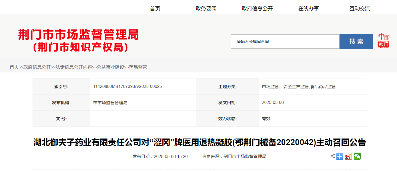Image resolution: width=397 pixels, height=172 pixels.
Task: Select index number 11420800MB1767393A/2025-00025
Action: point(127,86)
